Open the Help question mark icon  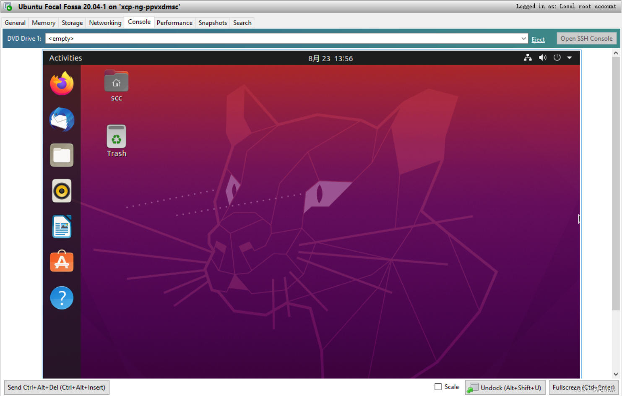62,298
